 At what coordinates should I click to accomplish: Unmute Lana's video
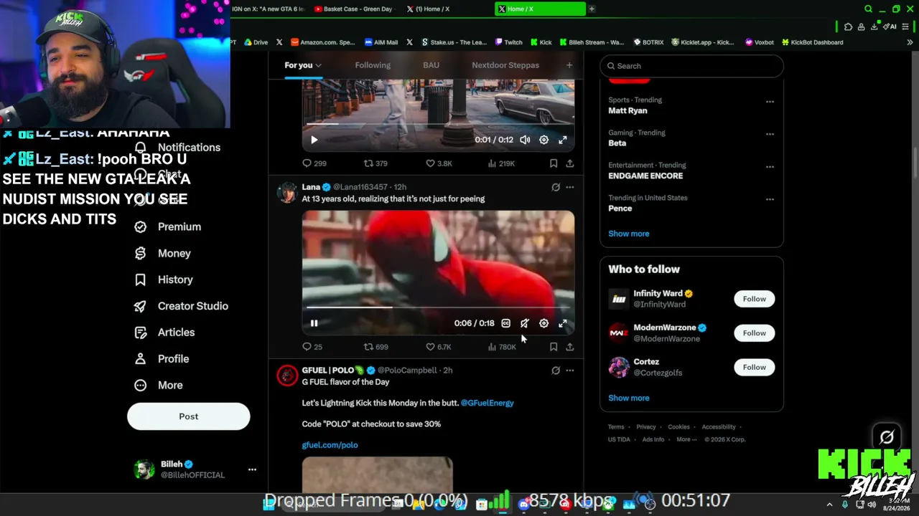[x=525, y=323]
